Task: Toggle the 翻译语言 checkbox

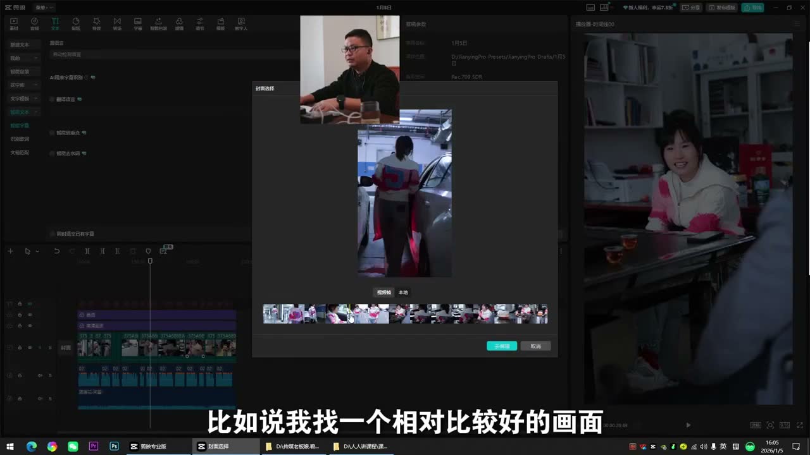Action: [x=52, y=99]
